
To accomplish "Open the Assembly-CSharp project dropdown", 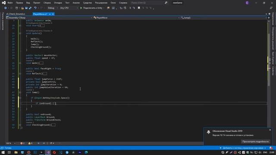I will click(x=49, y=18).
